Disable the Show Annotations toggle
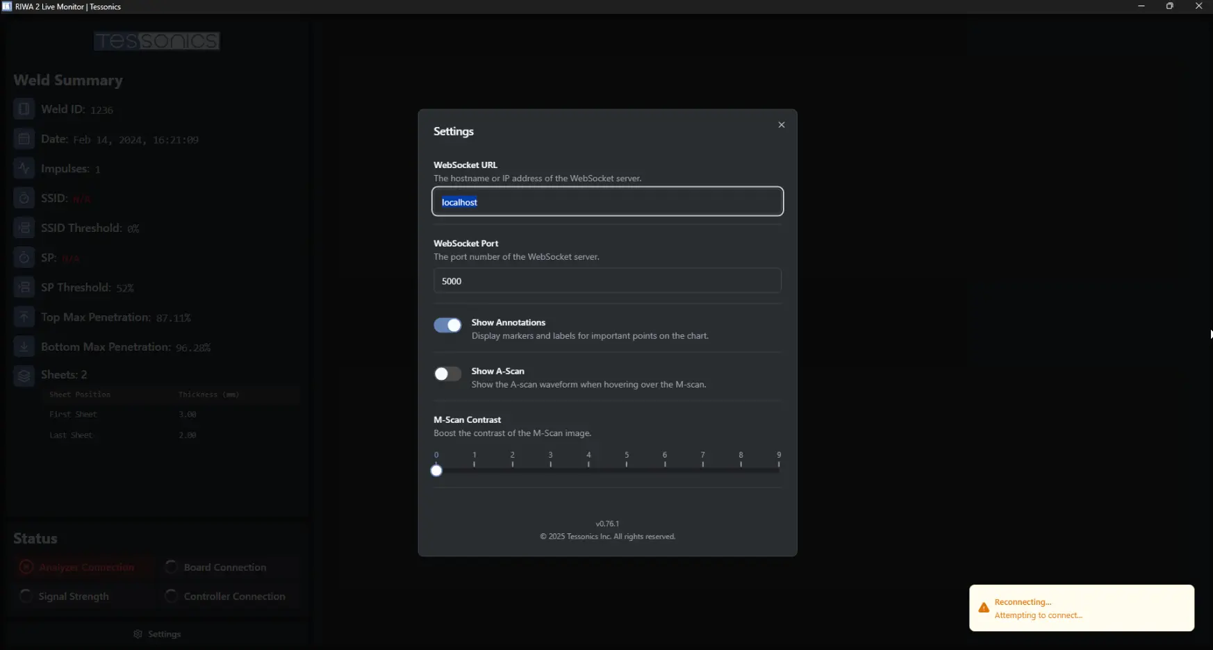This screenshot has width=1213, height=650. [x=447, y=325]
